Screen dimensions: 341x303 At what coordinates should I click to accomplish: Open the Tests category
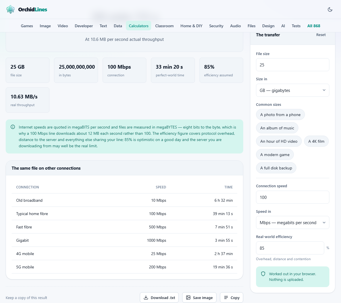(x=296, y=26)
